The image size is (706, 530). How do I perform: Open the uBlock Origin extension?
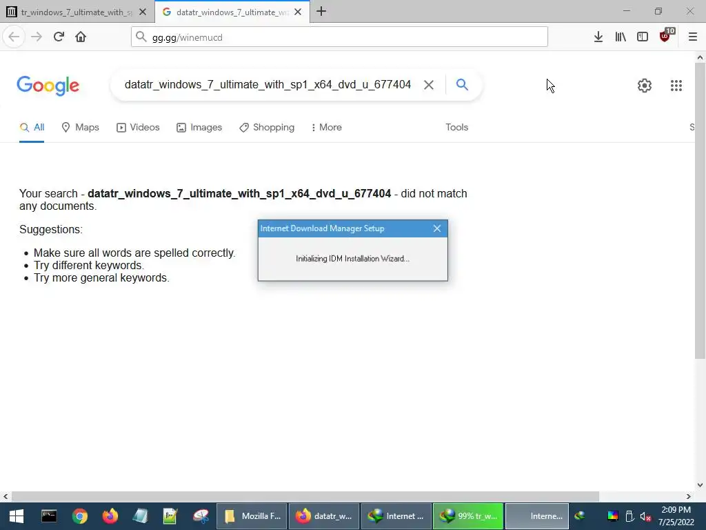[665, 36]
